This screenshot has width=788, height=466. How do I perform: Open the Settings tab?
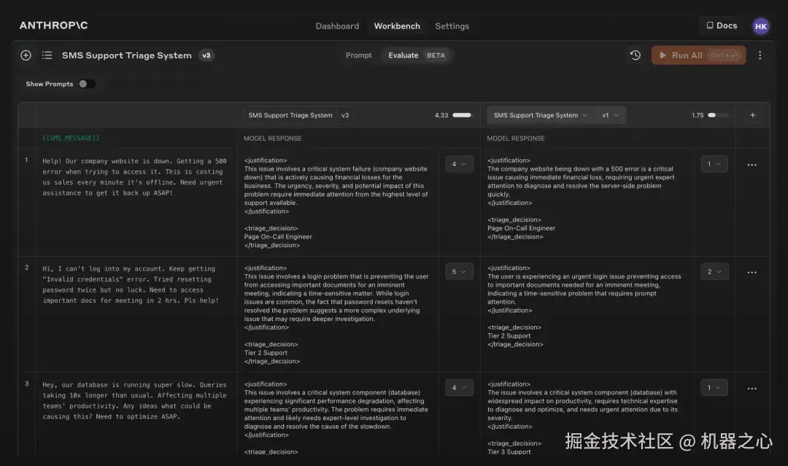pyautogui.click(x=452, y=26)
